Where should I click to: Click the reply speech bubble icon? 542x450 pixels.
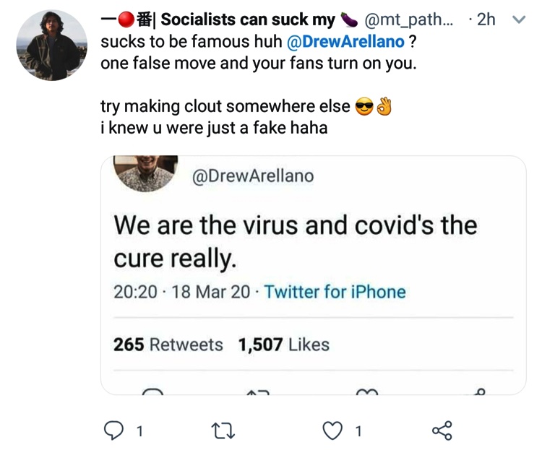[116, 431]
